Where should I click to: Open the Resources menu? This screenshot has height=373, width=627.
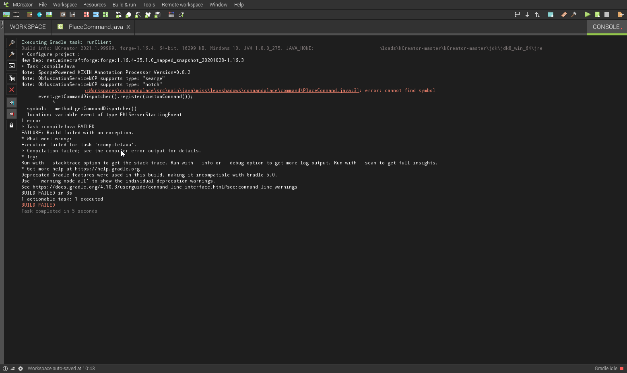(94, 5)
